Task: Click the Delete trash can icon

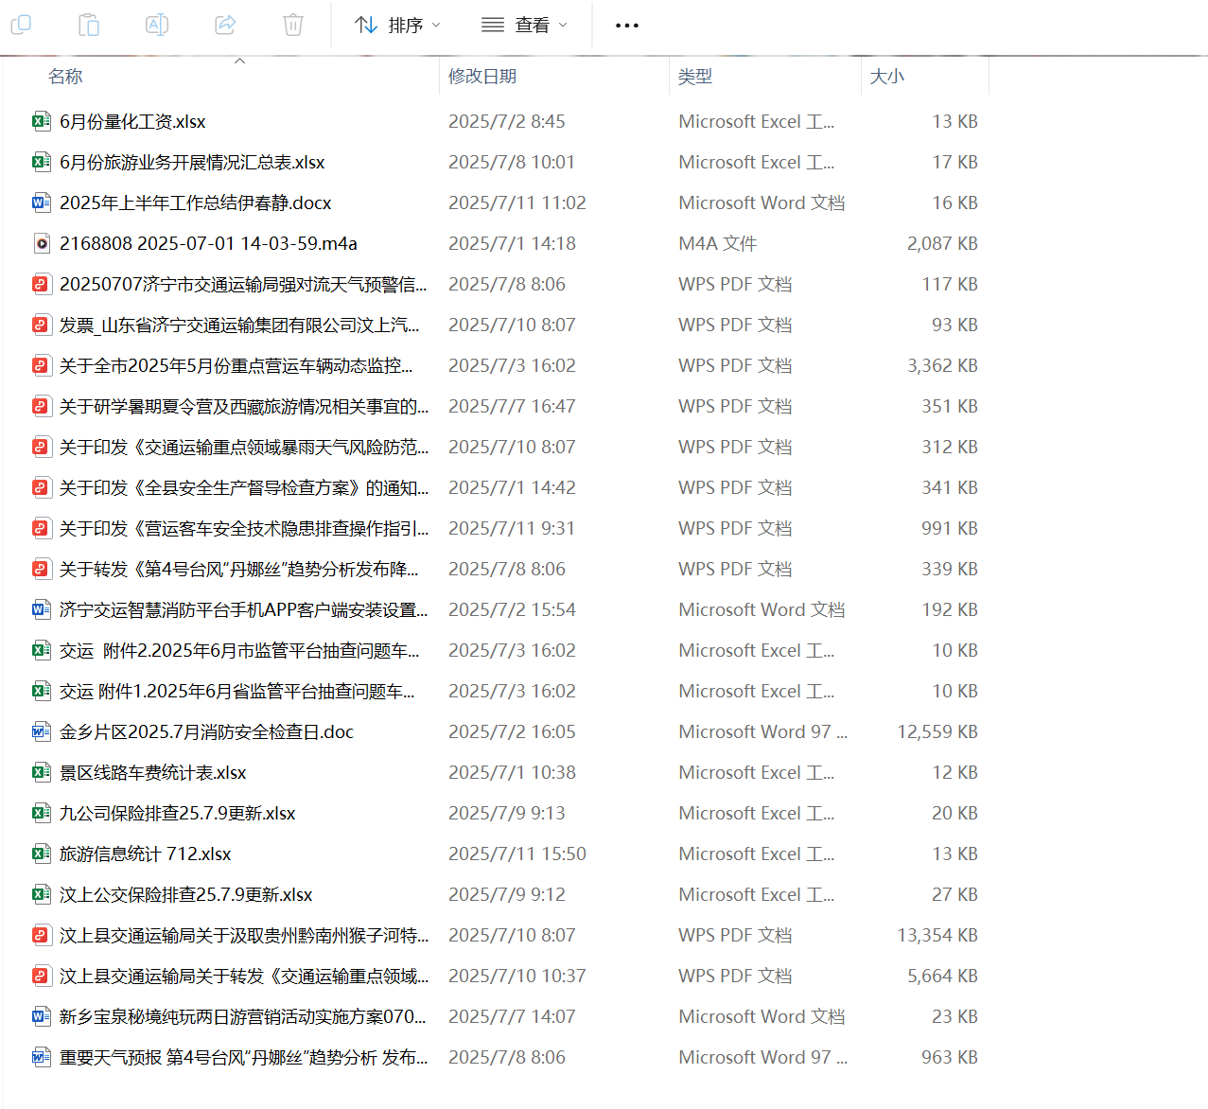Action: coord(293,25)
